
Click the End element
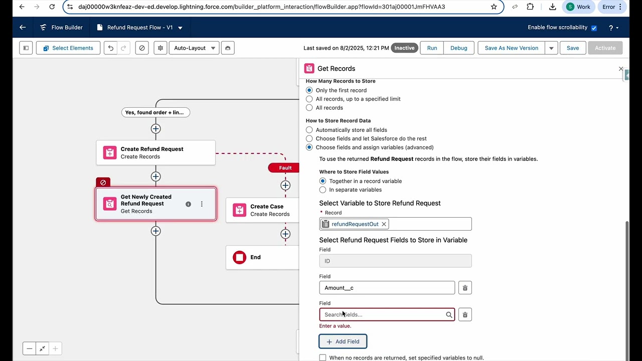pyautogui.click(x=262, y=257)
